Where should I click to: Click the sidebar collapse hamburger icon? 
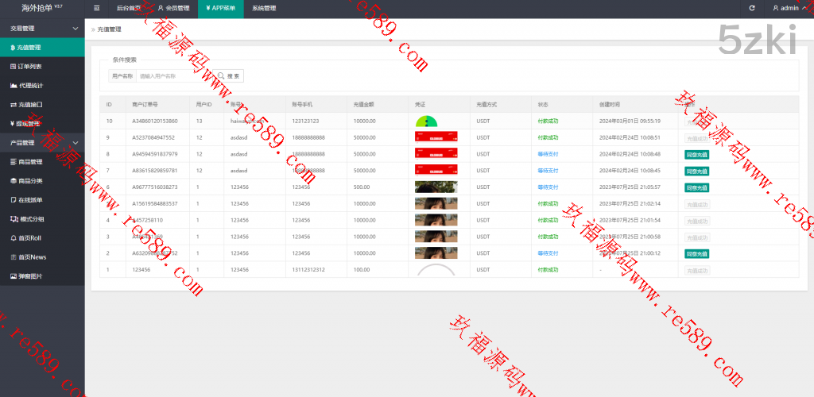96,8
